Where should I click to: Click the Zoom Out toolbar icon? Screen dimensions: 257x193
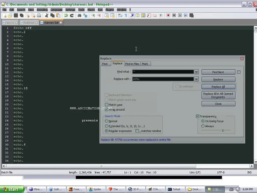coord(99,15)
